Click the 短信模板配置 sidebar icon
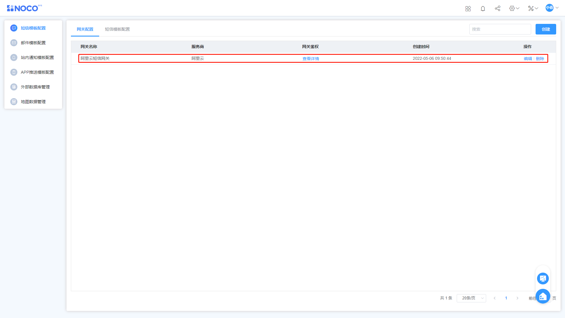 14,28
